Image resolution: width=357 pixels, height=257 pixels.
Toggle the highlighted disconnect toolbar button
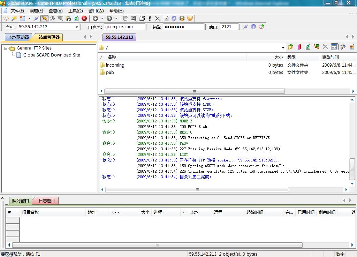click(45, 18)
